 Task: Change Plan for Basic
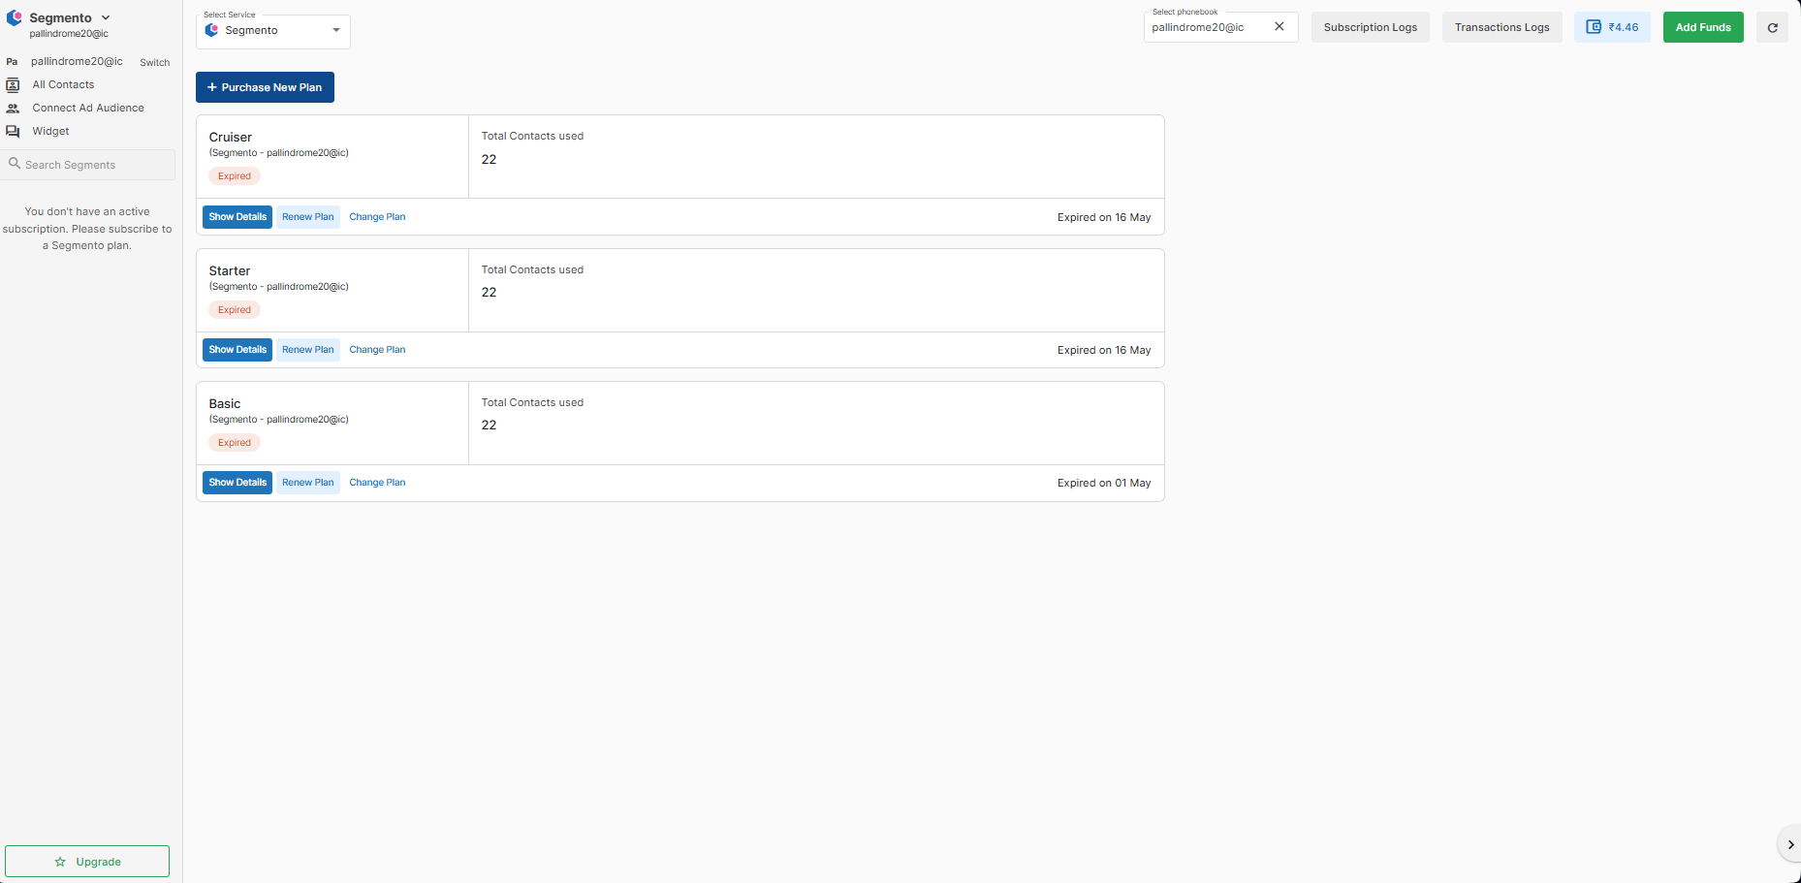pyautogui.click(x=377, y=483)
